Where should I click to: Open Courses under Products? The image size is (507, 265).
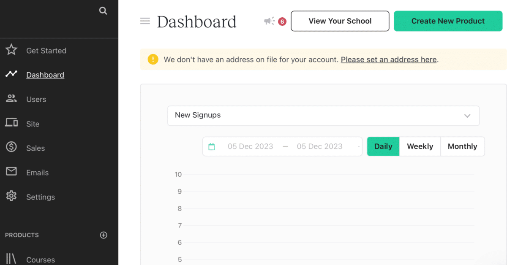pyautogui.click(x=41, y=260)
